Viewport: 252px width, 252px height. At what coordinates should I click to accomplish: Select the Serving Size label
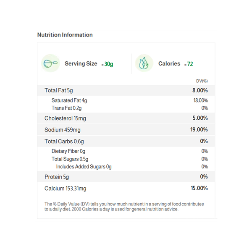click(x=81, y=64)
